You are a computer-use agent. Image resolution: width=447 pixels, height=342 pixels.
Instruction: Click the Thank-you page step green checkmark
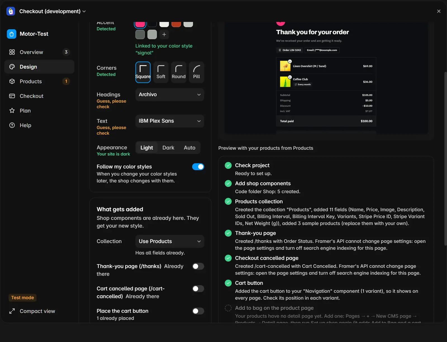point(228,233)
